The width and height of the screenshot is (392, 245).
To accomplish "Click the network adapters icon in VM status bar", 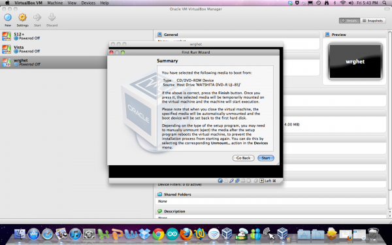I will pyautogui.click(x=237, y=181).
